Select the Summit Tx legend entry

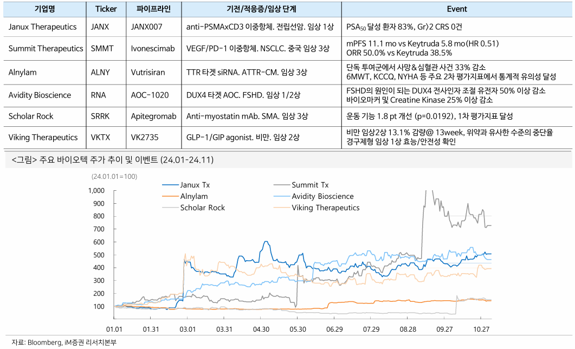(x=310, y=185)
